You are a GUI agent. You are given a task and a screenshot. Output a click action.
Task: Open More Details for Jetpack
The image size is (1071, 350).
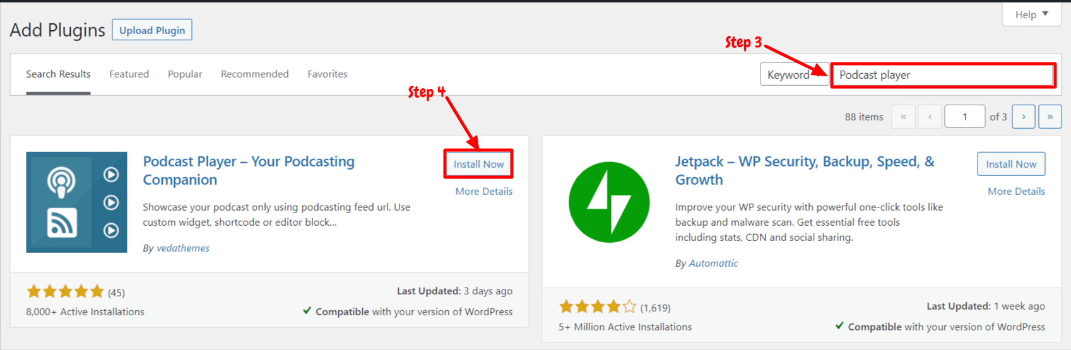[1016, 191]
